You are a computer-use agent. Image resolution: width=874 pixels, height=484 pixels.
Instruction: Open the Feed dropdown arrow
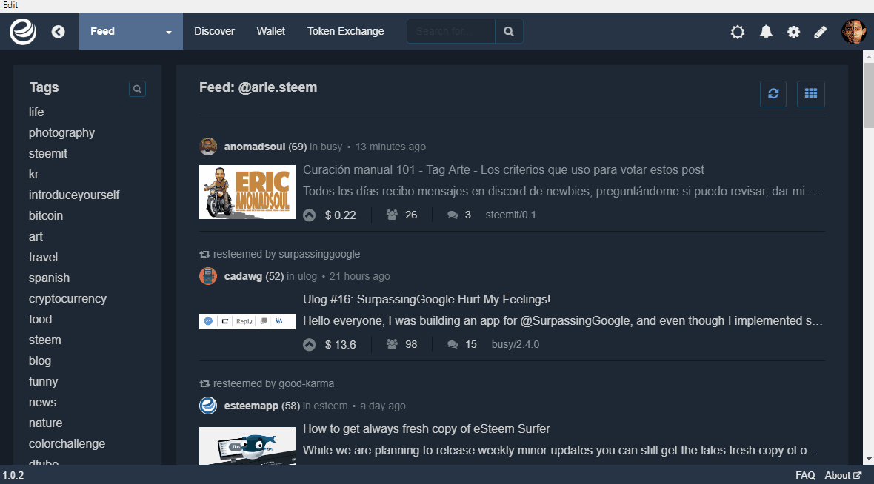[x=168, y=32]
